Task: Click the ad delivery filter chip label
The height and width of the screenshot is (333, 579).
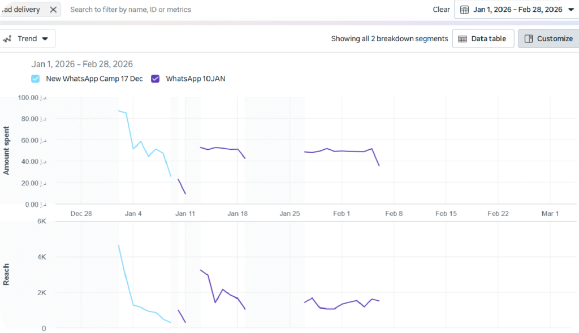Action: point(21,10)
